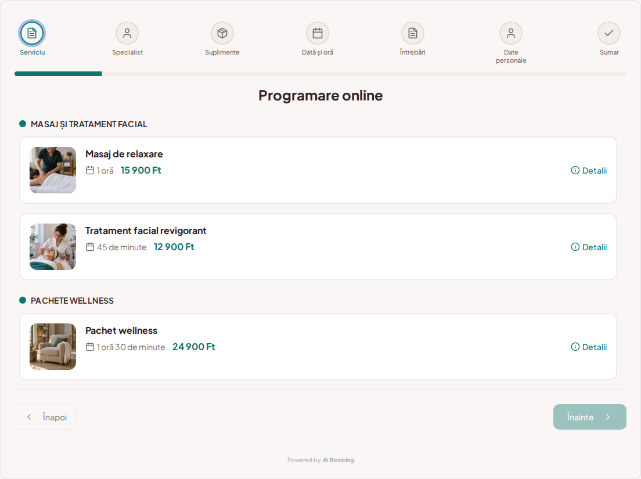Click the Masaj de relaxare thumbnail image

(53, 170)
